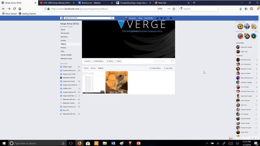This screenshot has height=146, width=260.
Task: Reload the current Facebook page
Action: click(x=15, y=9)
